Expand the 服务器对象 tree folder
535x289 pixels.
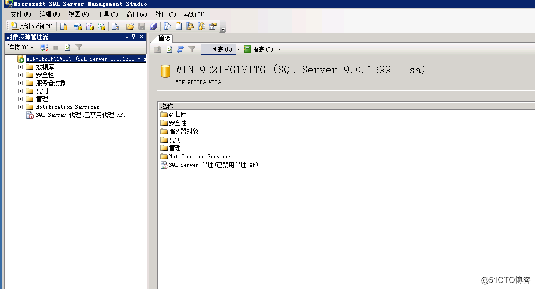21,83
